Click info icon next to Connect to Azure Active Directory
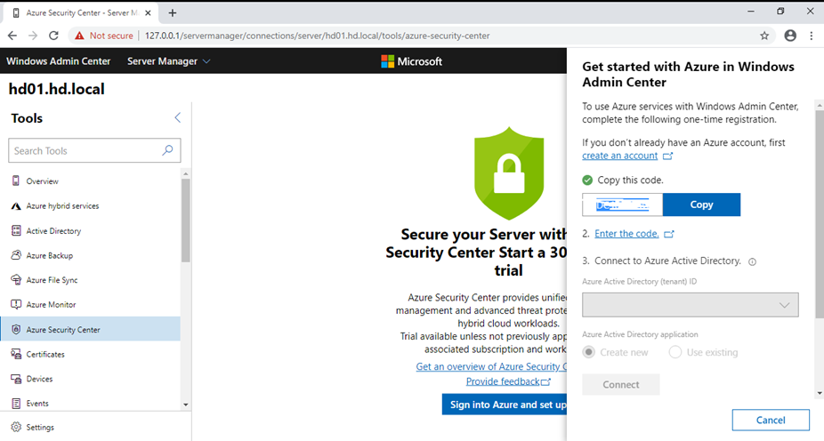This screenshot has height=441, width=824. point(753,261)
